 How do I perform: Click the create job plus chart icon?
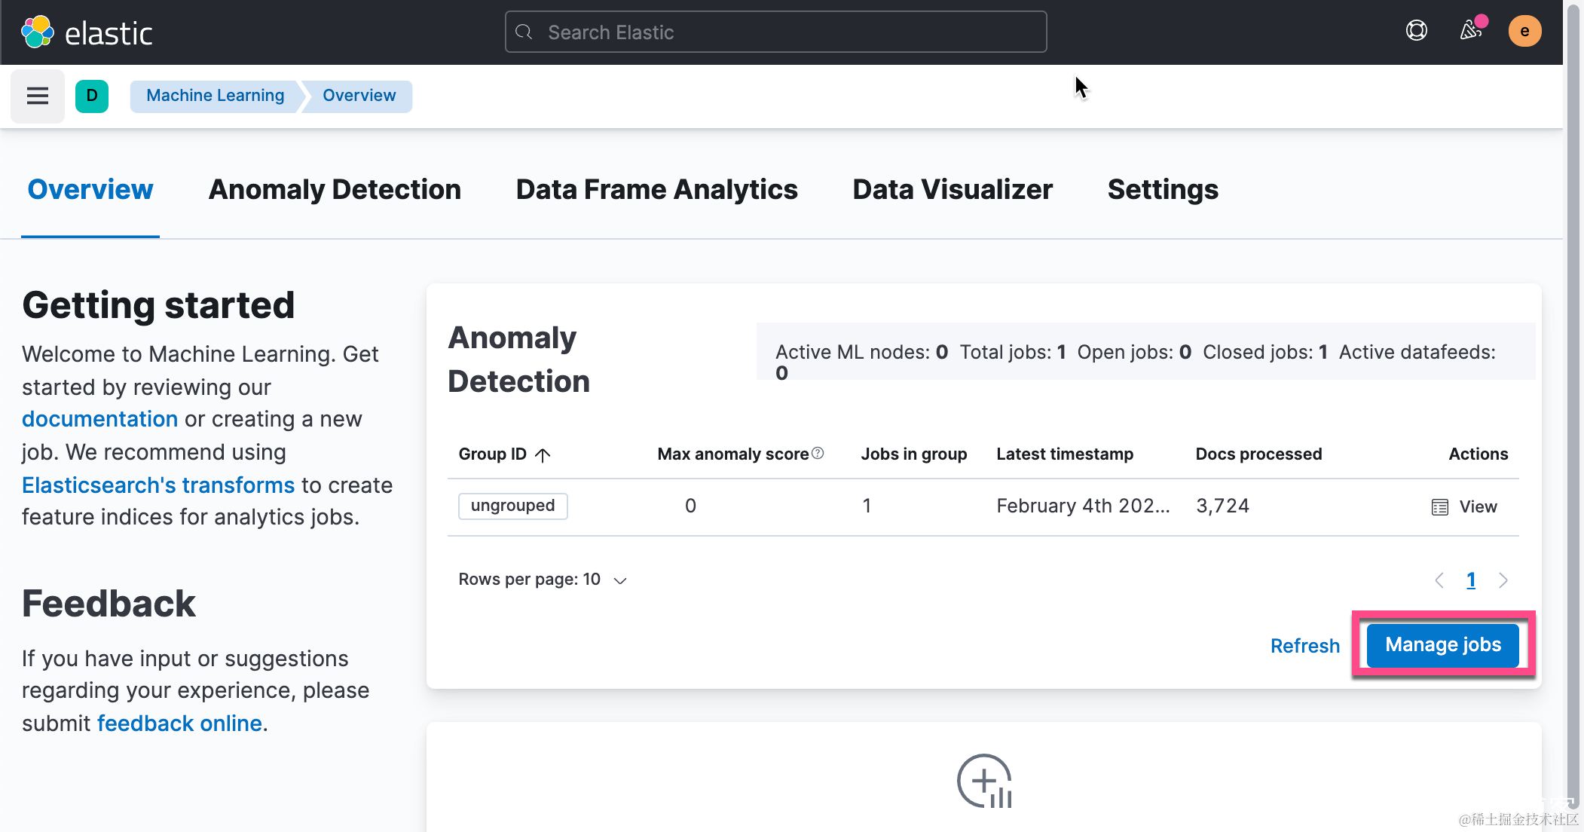984,782
